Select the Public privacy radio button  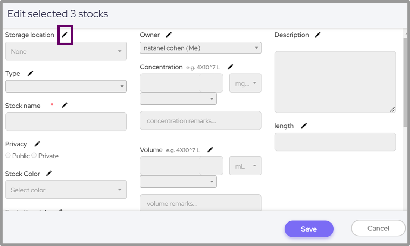(x=8, y=156)
